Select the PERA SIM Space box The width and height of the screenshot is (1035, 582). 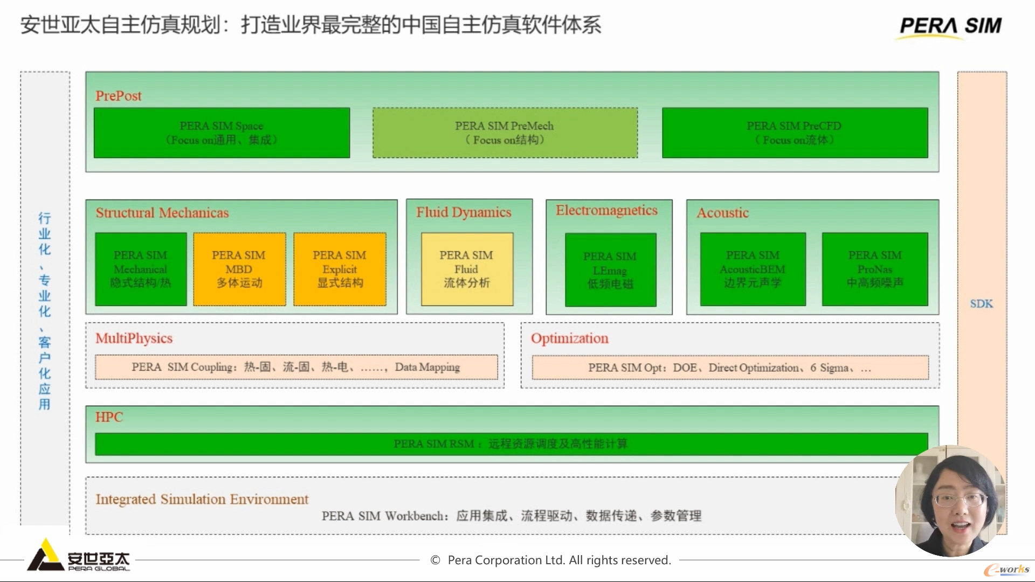[x=222, y=133]
